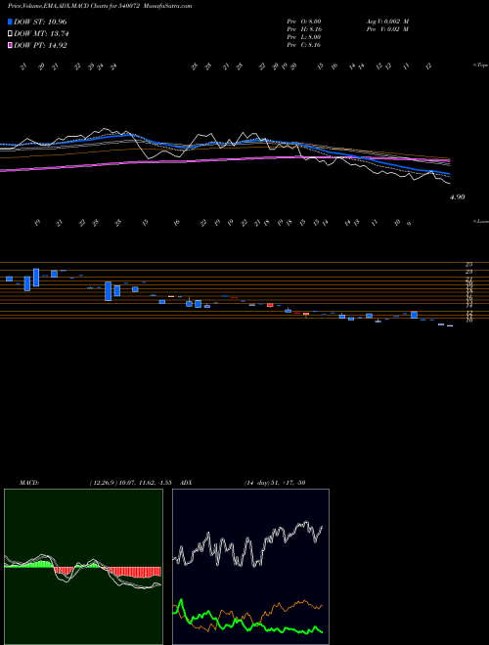This screenshot has width=489, height=645.
Task: Click the 25 price level on candlestick axis
Action: click(468, 265)
